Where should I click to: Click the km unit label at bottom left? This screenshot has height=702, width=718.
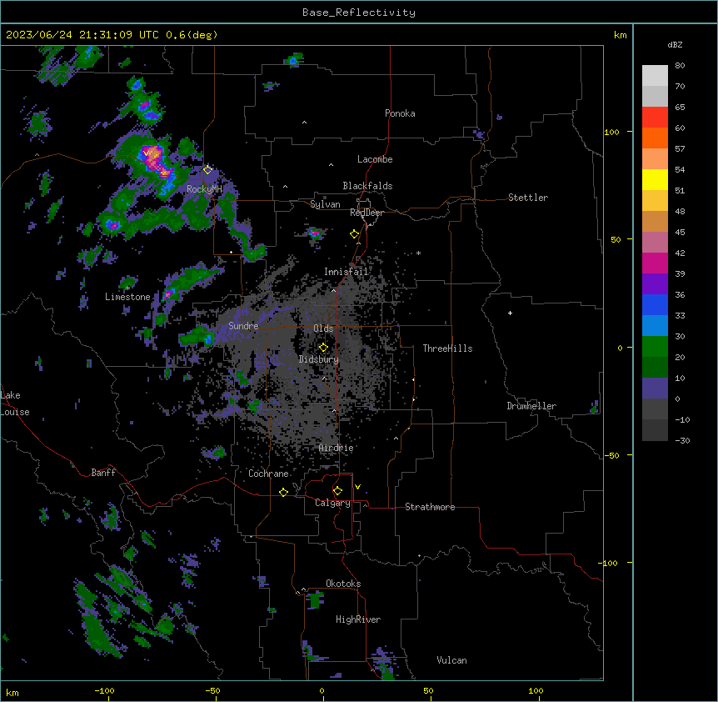(12, 692)
